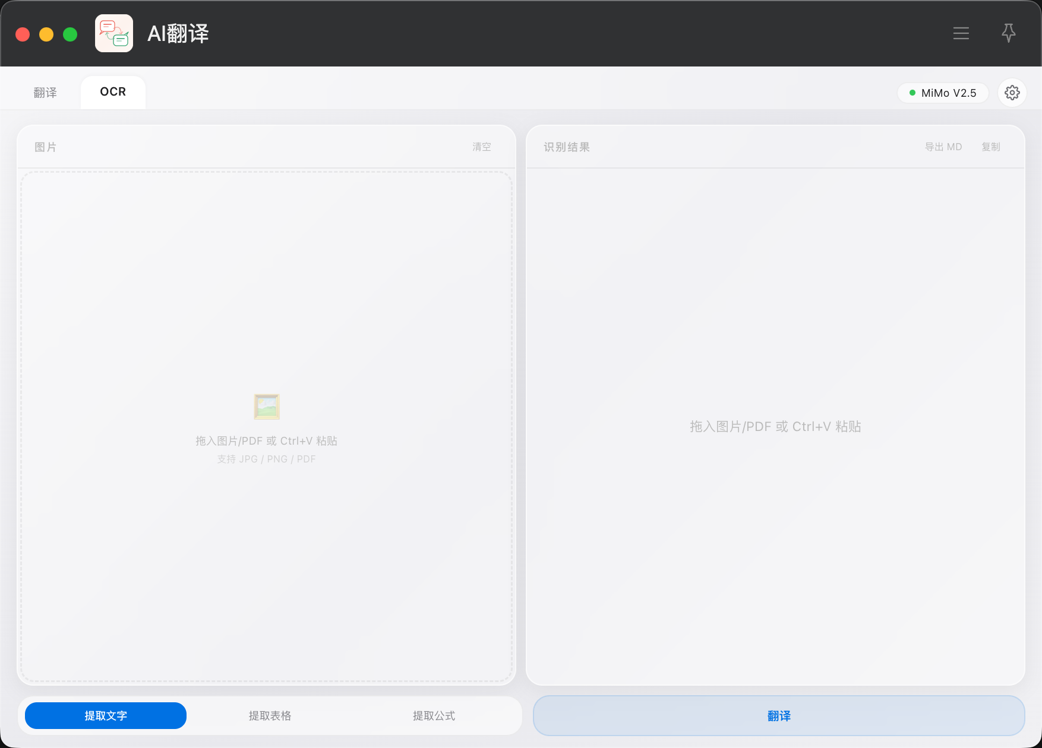Copy the recognition result with 复制
1042x748 pixels.
991,147
